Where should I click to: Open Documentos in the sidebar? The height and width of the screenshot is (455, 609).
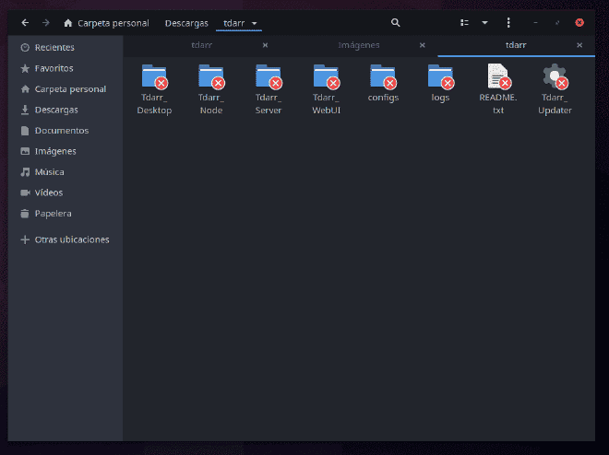click(x=66, y=131)
